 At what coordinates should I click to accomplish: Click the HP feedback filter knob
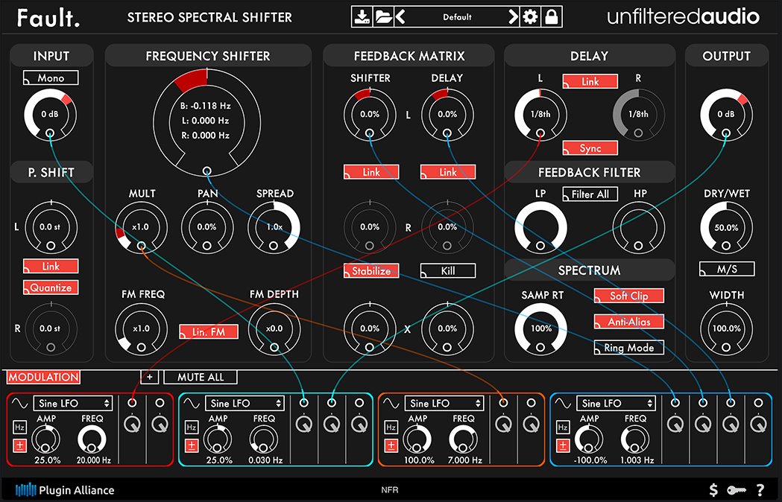[638, 228]
